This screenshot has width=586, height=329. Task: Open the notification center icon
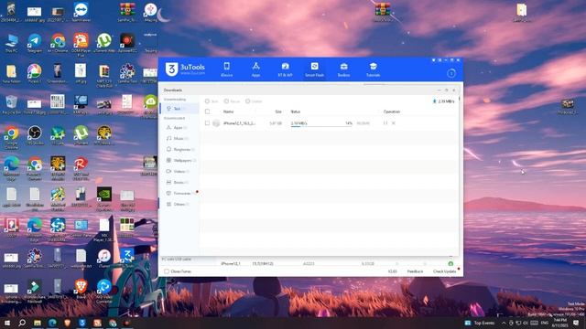pyautogui.click(x=576, y=323)
